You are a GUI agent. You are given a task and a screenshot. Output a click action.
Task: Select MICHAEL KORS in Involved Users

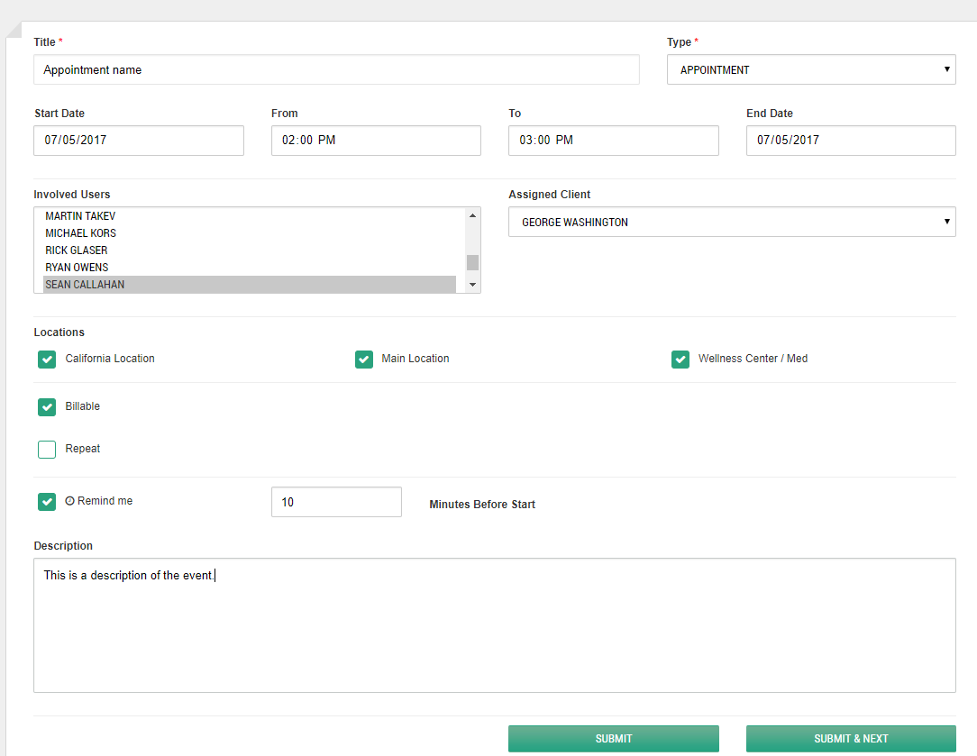(x=250, y=232)
